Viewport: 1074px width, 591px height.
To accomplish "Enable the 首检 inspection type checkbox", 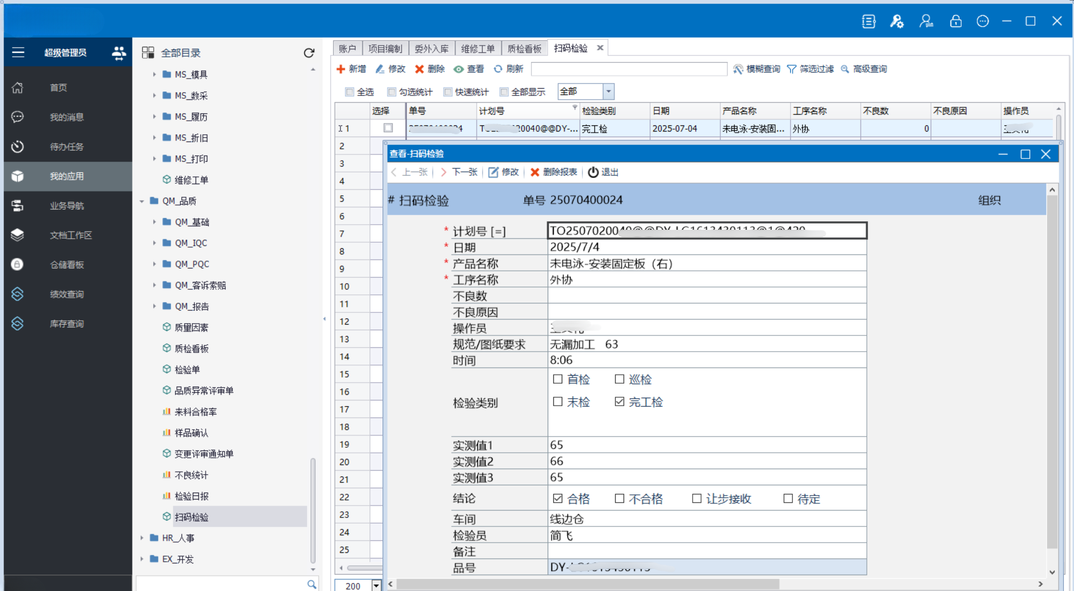I will 558,379.
